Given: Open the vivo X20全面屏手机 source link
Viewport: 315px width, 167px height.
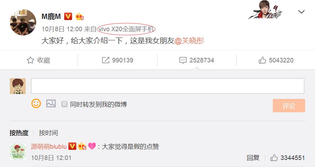Looking at the screenshot, I should coord(126,29).
